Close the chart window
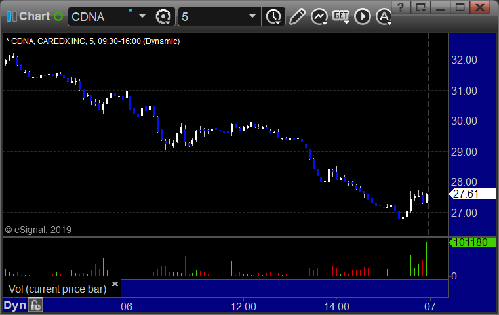Viewport: 499px width, 315px height. 480,7
